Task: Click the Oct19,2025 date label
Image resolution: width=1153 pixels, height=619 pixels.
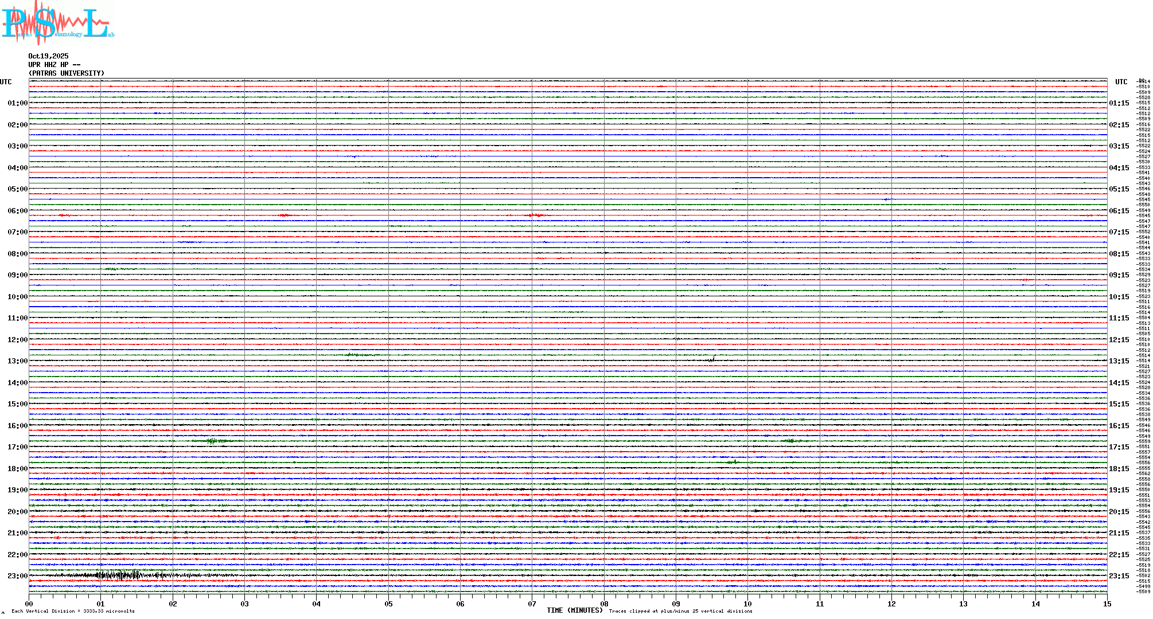Action: coord(48,56)
